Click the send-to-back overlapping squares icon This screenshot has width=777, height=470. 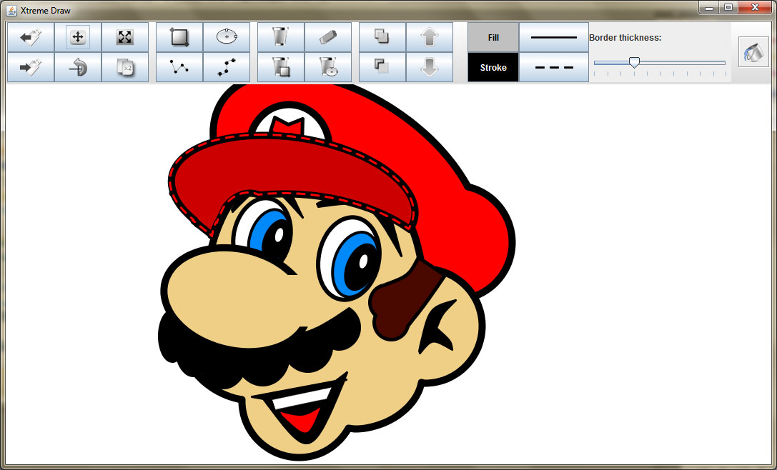[382, 67]
